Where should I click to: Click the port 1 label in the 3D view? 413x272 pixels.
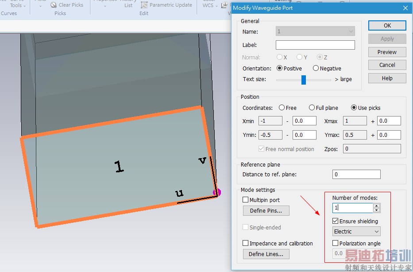pos(119,167)
